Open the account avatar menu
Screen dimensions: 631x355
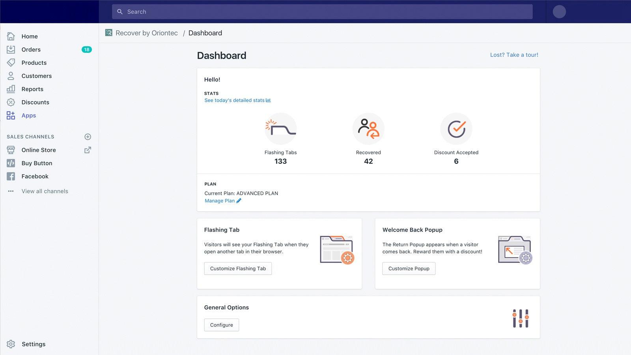(559, 11)
